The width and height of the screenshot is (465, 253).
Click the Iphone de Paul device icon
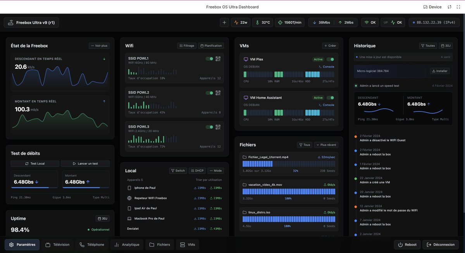(129, 188)
